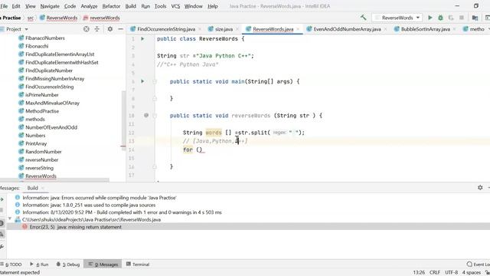
Task: Click ReverseWords breadcrumb in navigation bar
Action: click(x=58, y=18)
